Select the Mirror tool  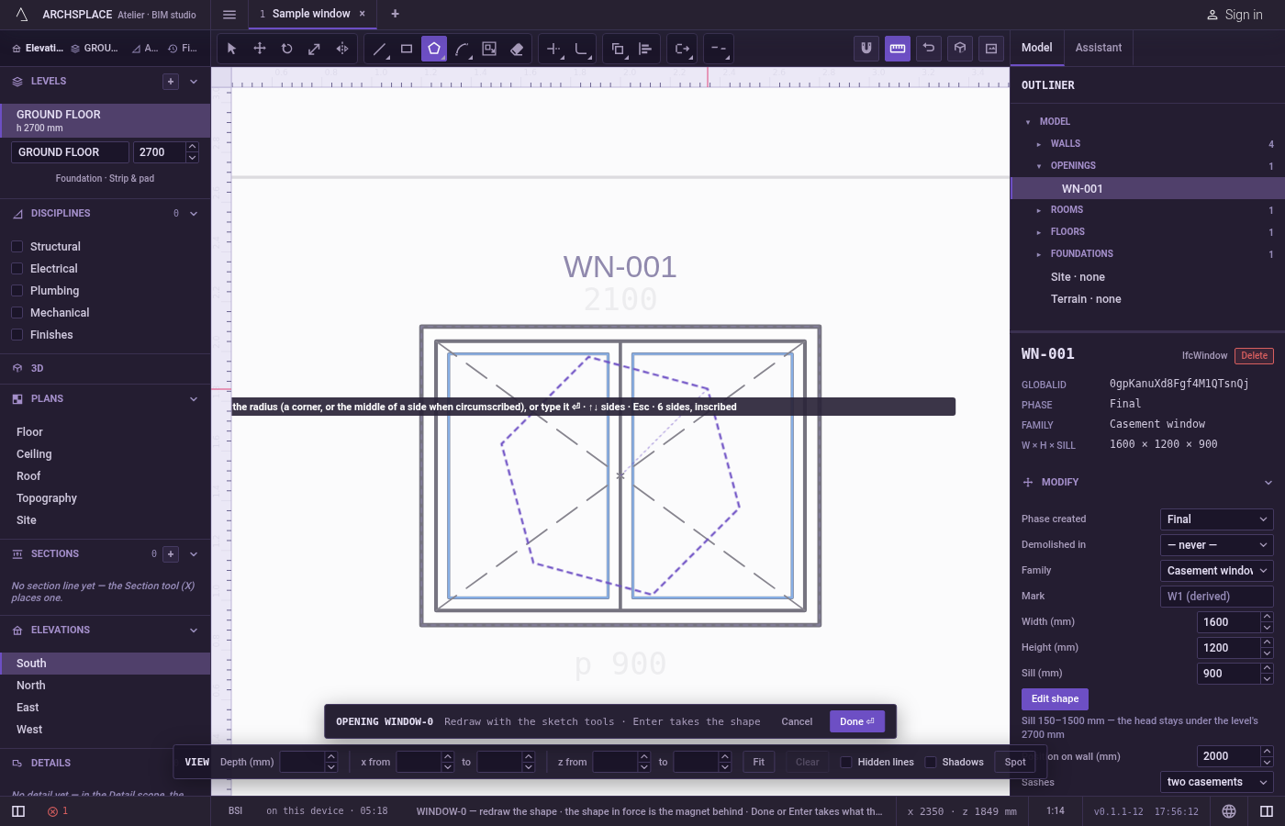[342, 49]
